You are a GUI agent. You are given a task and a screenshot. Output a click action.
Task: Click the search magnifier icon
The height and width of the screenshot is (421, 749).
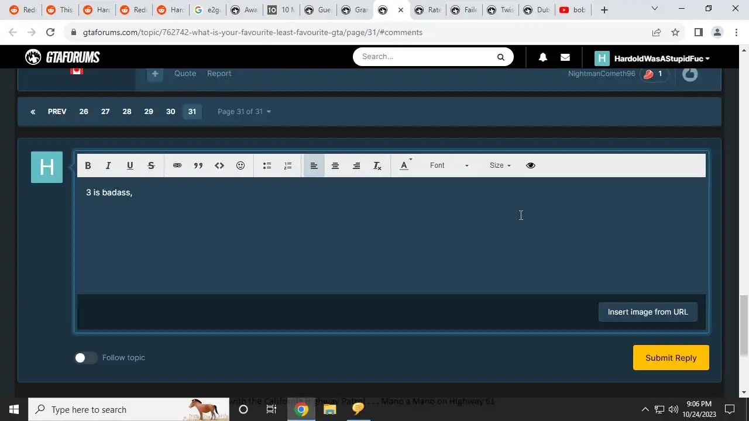[x=501, y=57]
